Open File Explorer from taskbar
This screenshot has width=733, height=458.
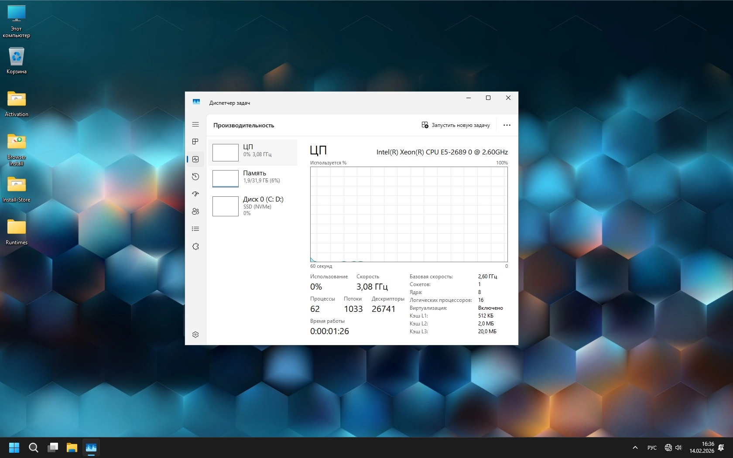[72, 448]
